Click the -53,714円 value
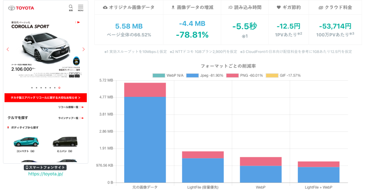The height and width of the screenshot is (191, 365). pyautogui.click(x=335, y=26)
